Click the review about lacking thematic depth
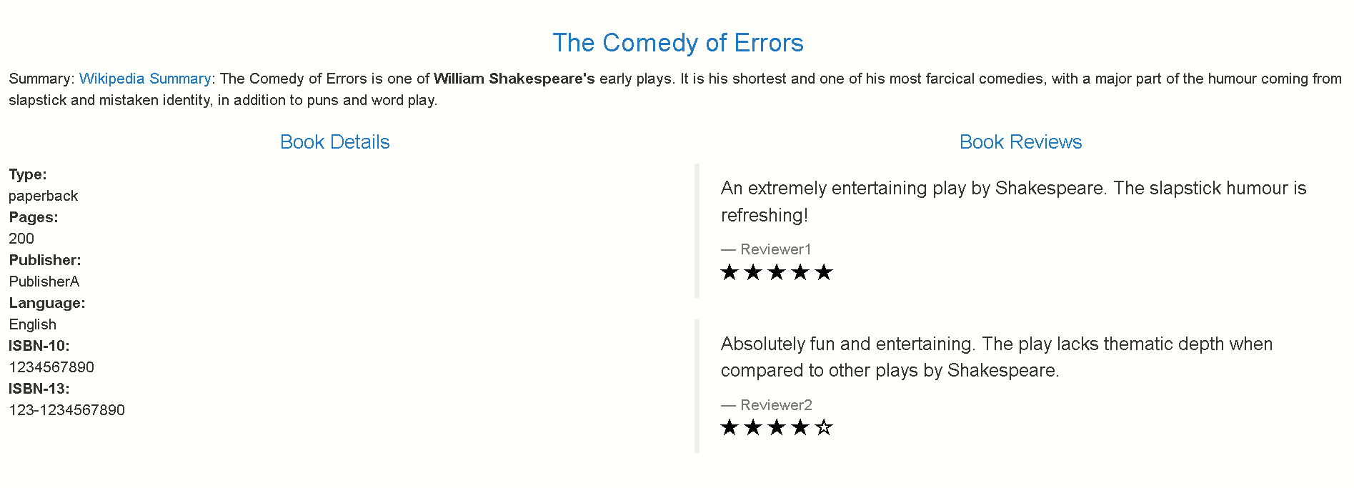This screenshot has height=488, width=1354. (x=996, y=357)
